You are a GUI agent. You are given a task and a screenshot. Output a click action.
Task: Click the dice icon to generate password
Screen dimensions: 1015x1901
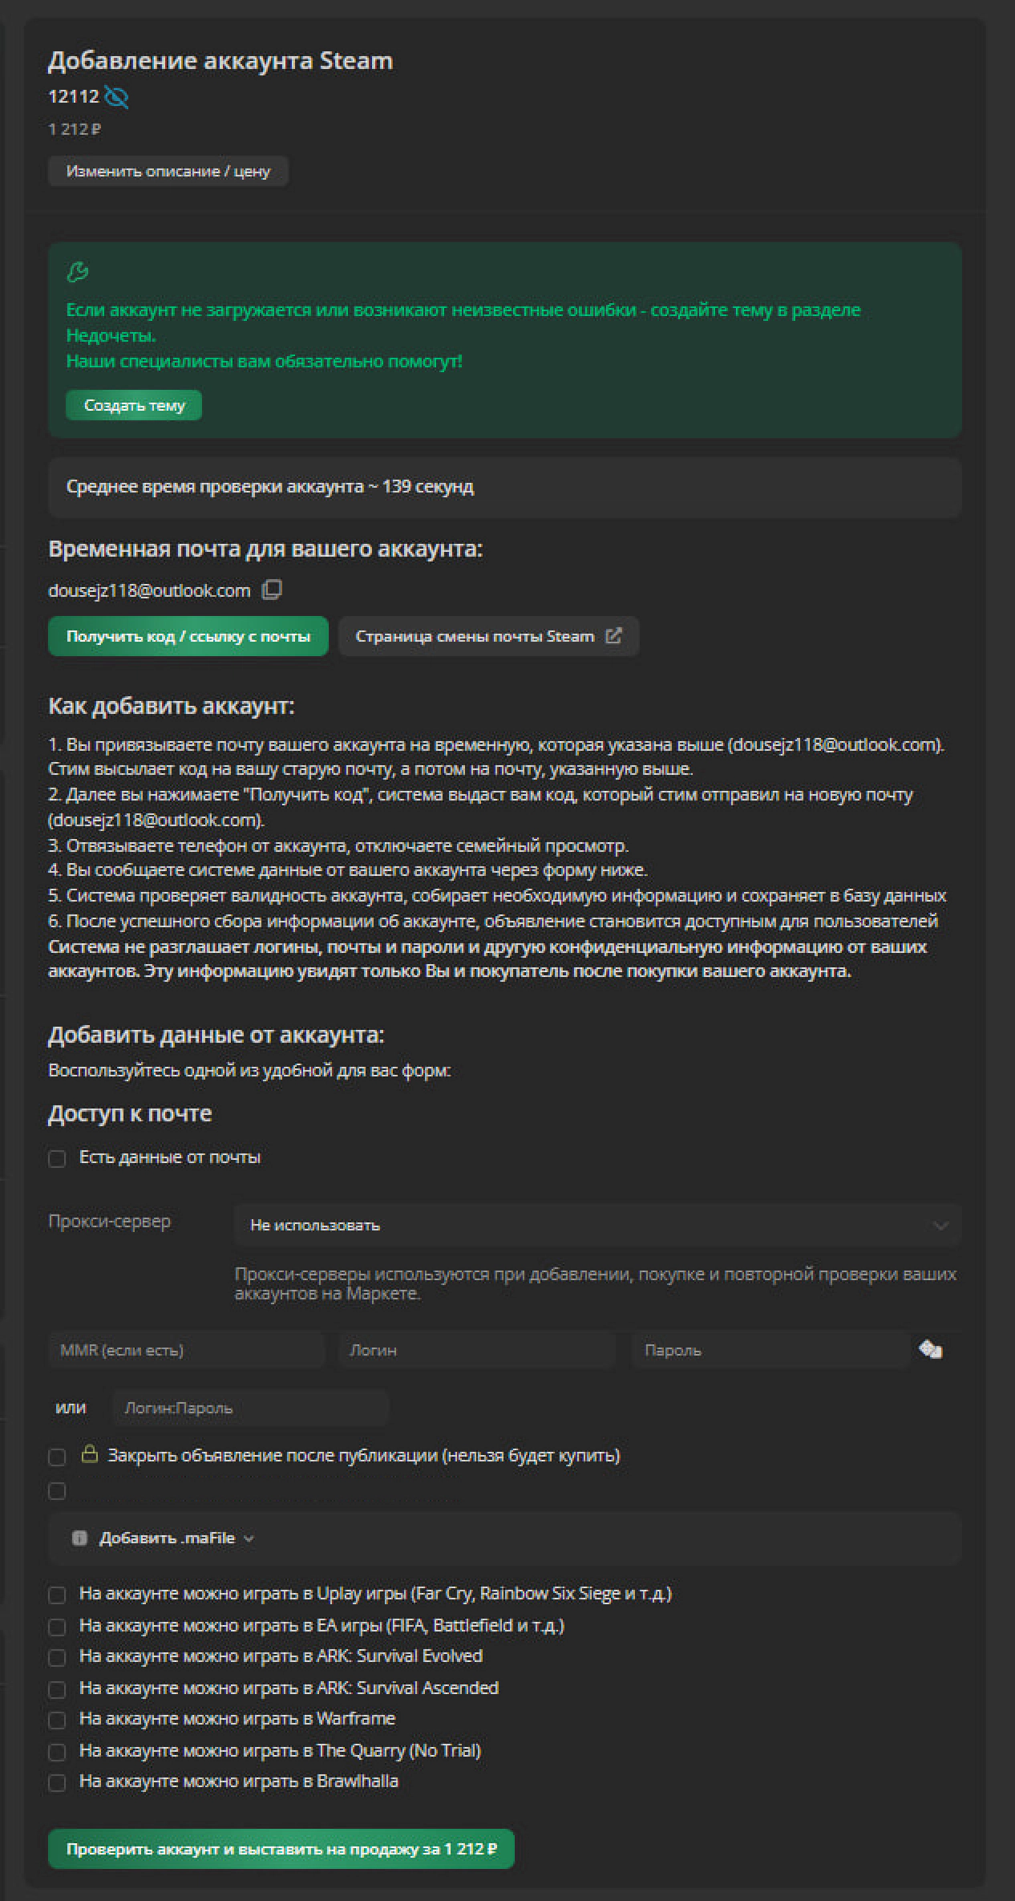click(930, 1350)
